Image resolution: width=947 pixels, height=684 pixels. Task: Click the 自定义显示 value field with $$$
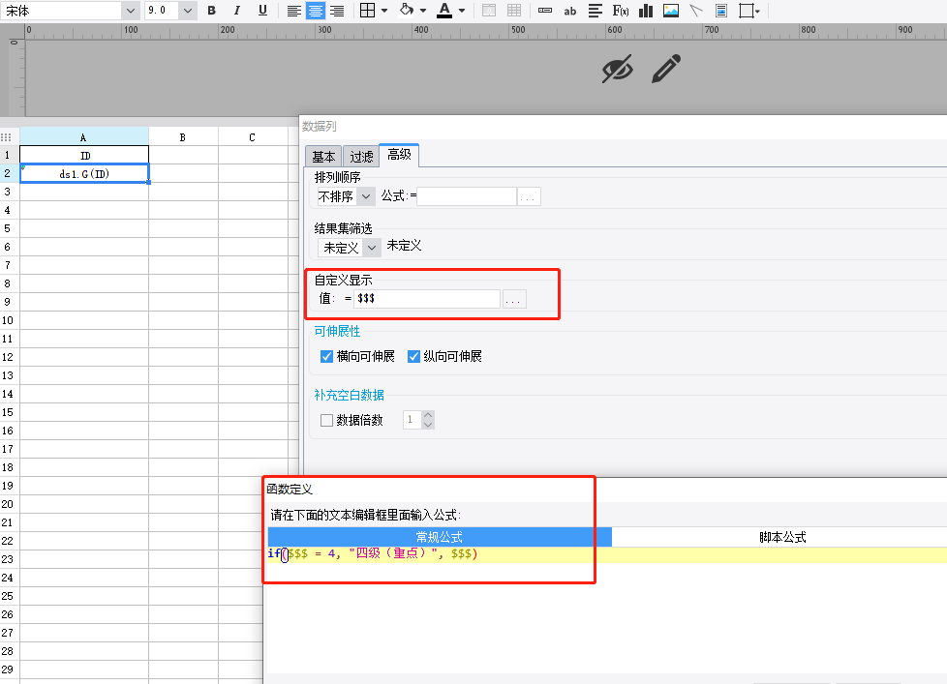coord(427,299)
